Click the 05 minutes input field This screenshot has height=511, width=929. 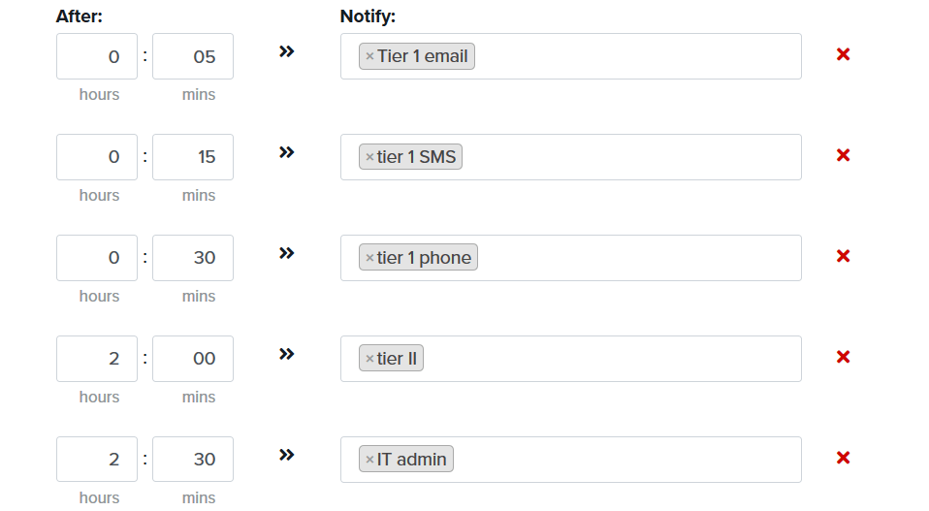(x=193, y=56)
